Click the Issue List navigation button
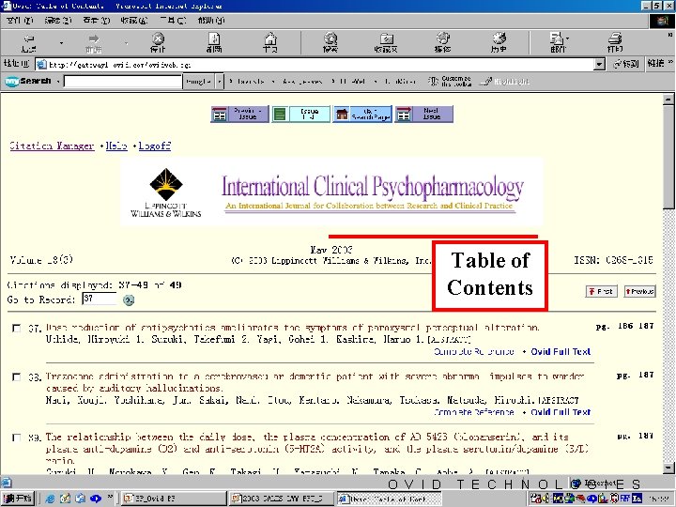The image size is (676, 507). click(301, 115)
